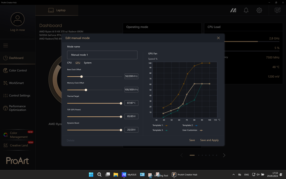The height and width of the screenshot is (179, 286).
Task: Select Template 1 fan curve legend
Action: point(160,125)
